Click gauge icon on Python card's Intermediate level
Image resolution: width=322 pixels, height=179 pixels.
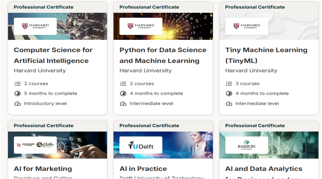123,104
